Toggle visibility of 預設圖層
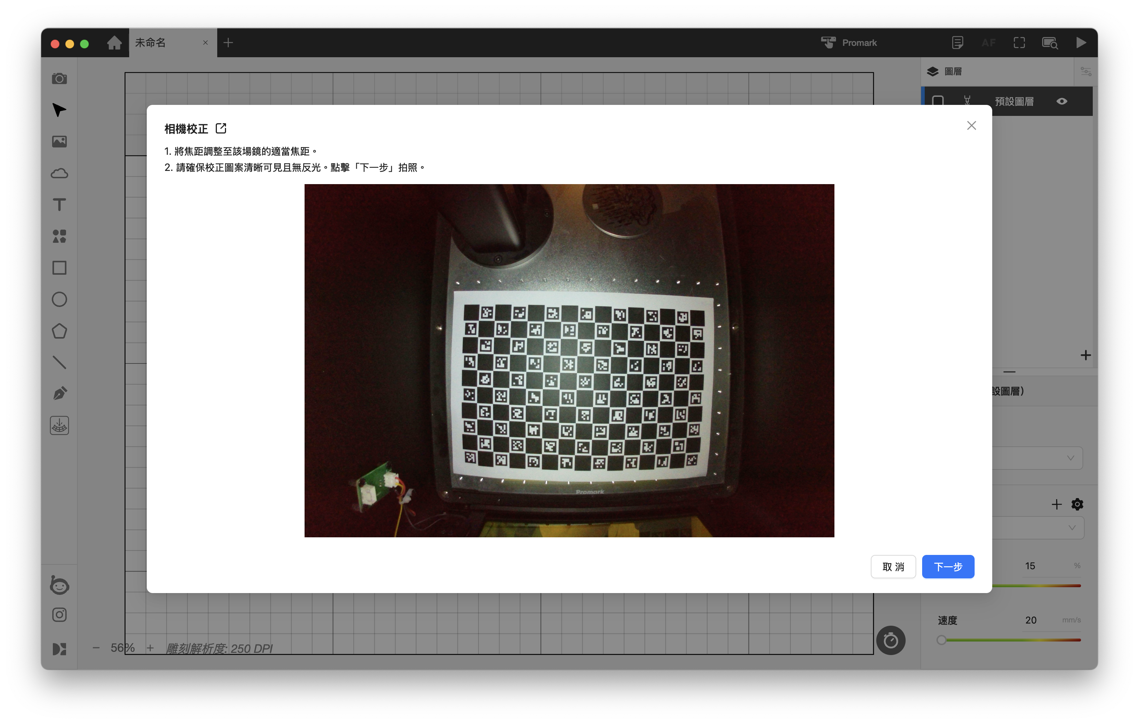The image size is (1139, 724). pos(1062,101)
